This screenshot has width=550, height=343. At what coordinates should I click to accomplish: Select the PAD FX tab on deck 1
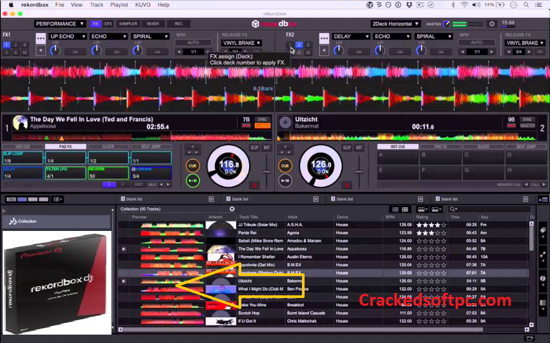pyautogui.click(x=65, y=147)
